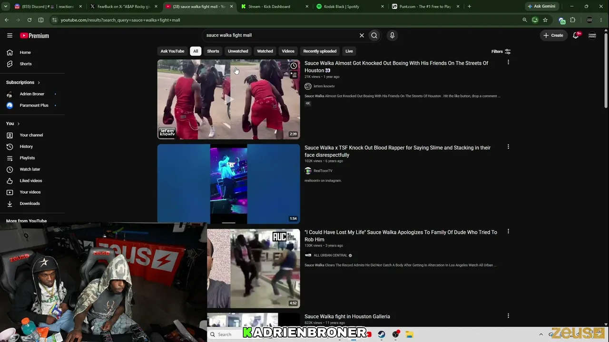Select the Recently uploaded filter chip
The image size is (609, 342).
tap(320, 51)
